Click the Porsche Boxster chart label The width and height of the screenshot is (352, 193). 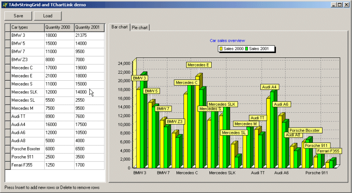point(305,130)
